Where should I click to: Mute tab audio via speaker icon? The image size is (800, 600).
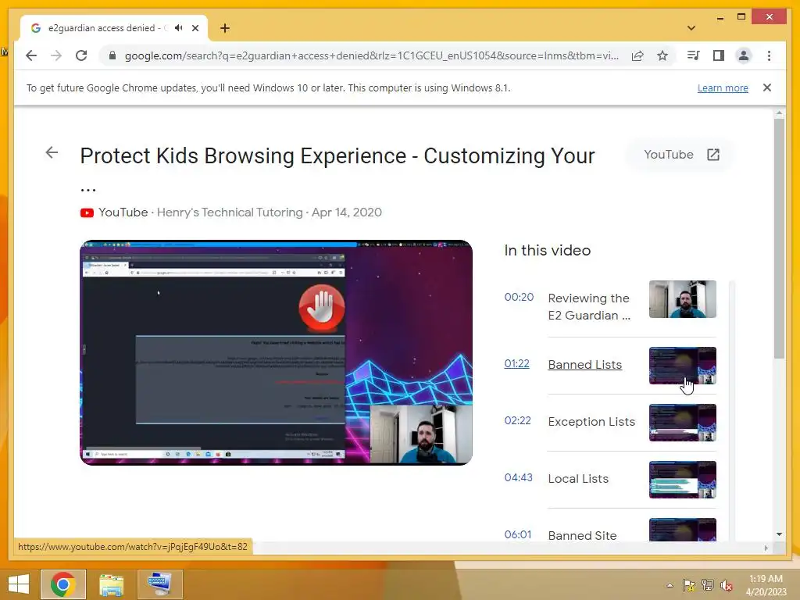(x=178, y=28)
